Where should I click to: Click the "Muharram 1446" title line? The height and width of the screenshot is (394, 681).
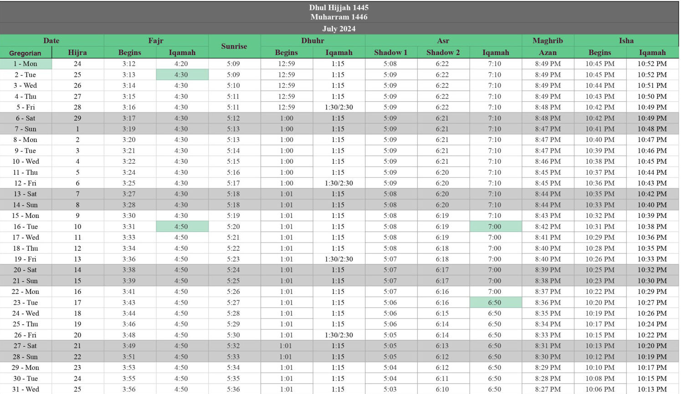click(x=339, y=17)
